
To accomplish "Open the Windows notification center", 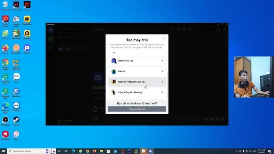I will pos(269,151).
